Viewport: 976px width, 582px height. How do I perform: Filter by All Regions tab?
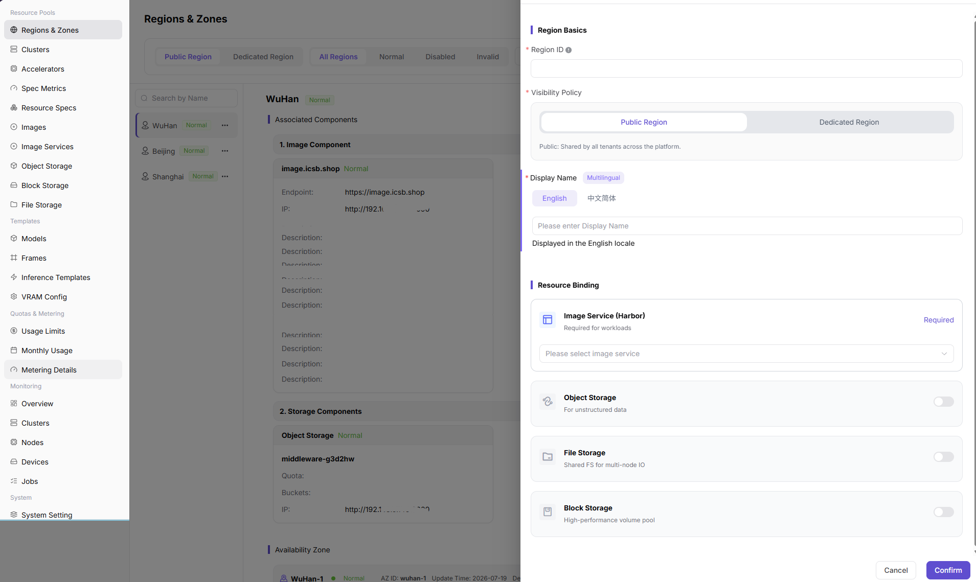(338, 57)
